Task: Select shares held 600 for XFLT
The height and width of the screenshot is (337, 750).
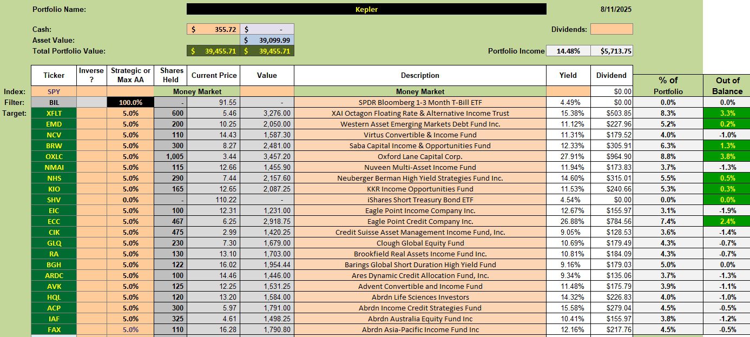Action: (x=170, y=113)
